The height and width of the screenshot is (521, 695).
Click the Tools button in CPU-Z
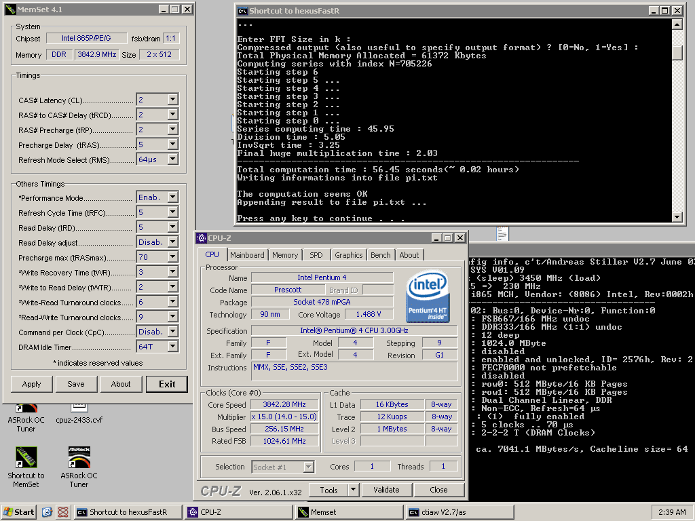tap(328, 490)
